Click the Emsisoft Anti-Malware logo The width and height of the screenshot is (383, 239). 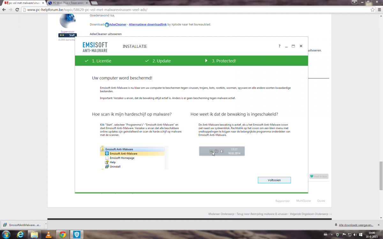(95, 47)
